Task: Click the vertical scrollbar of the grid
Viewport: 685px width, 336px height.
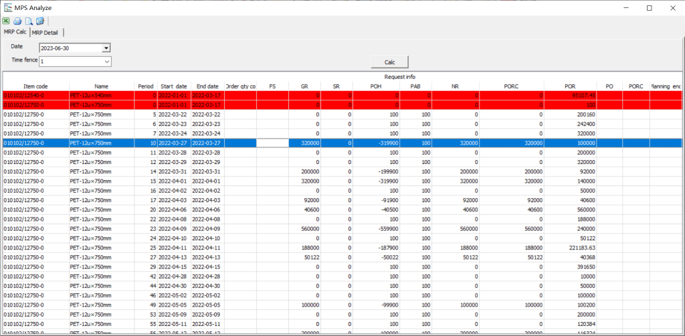Action: point(682,201)
